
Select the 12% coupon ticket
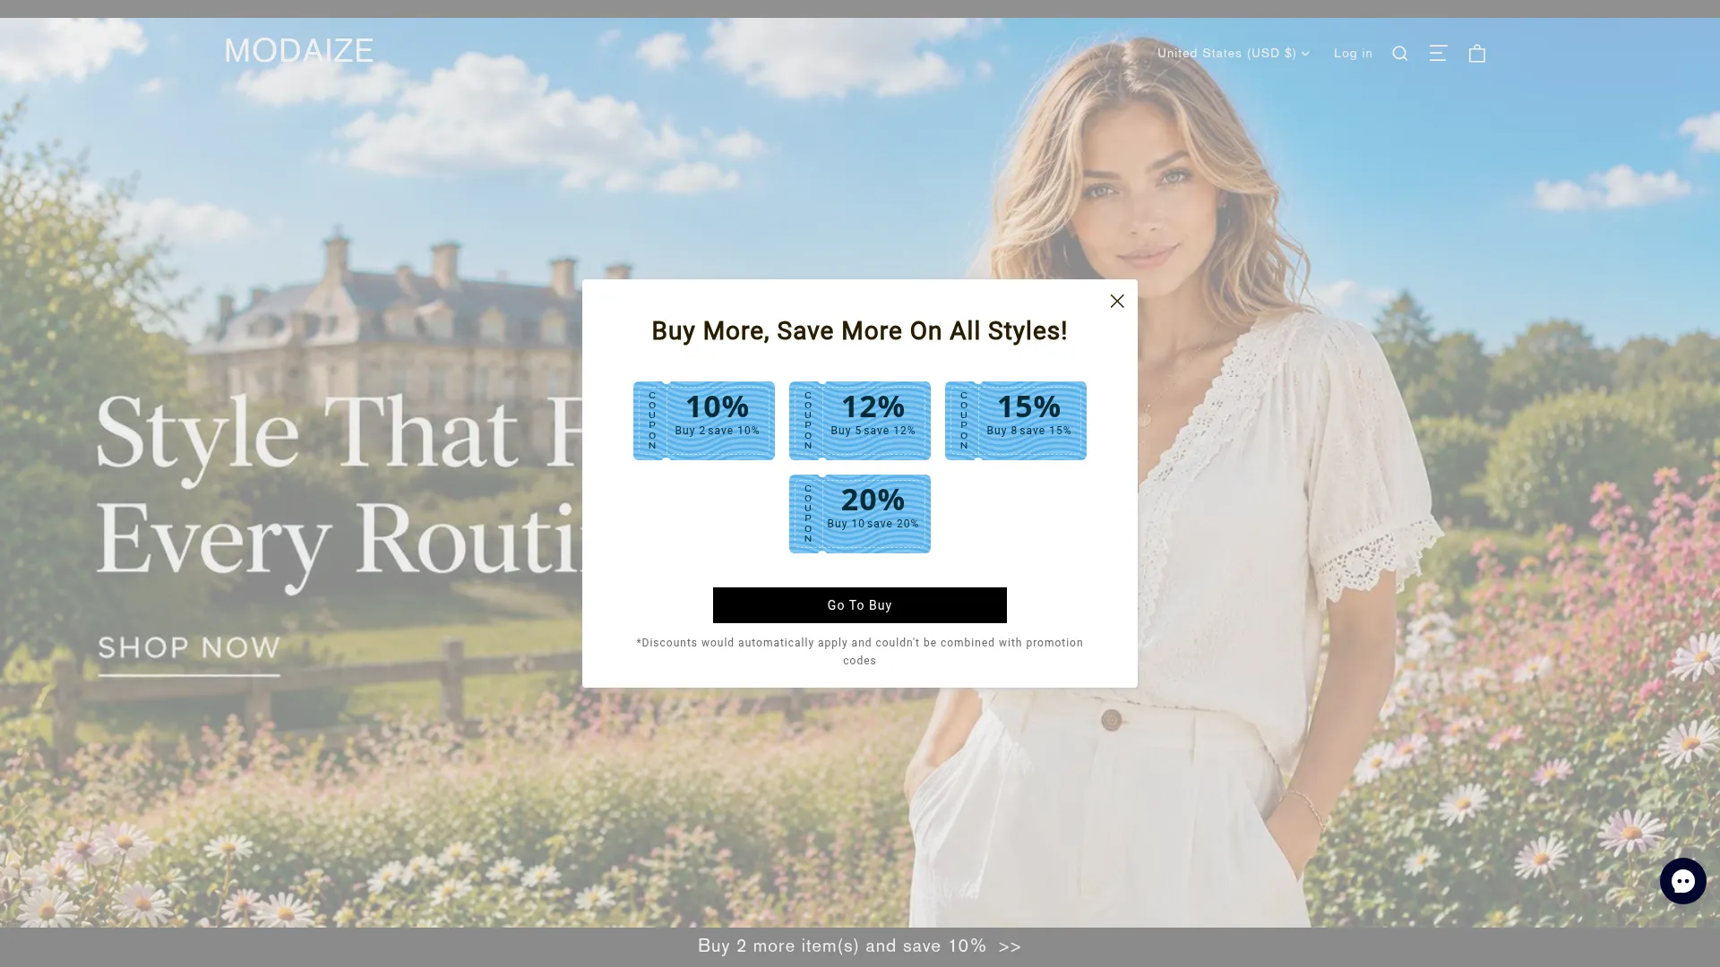click(860, 421)
